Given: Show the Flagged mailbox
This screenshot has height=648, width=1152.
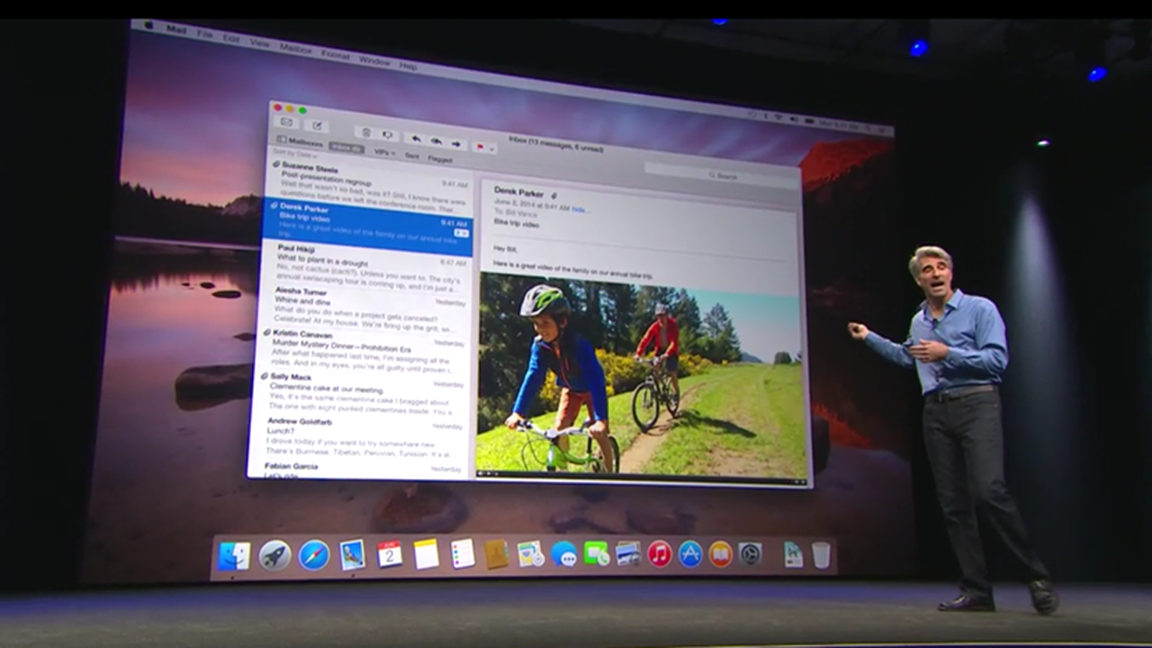Looking at the screenshot, I should [440, 159].
